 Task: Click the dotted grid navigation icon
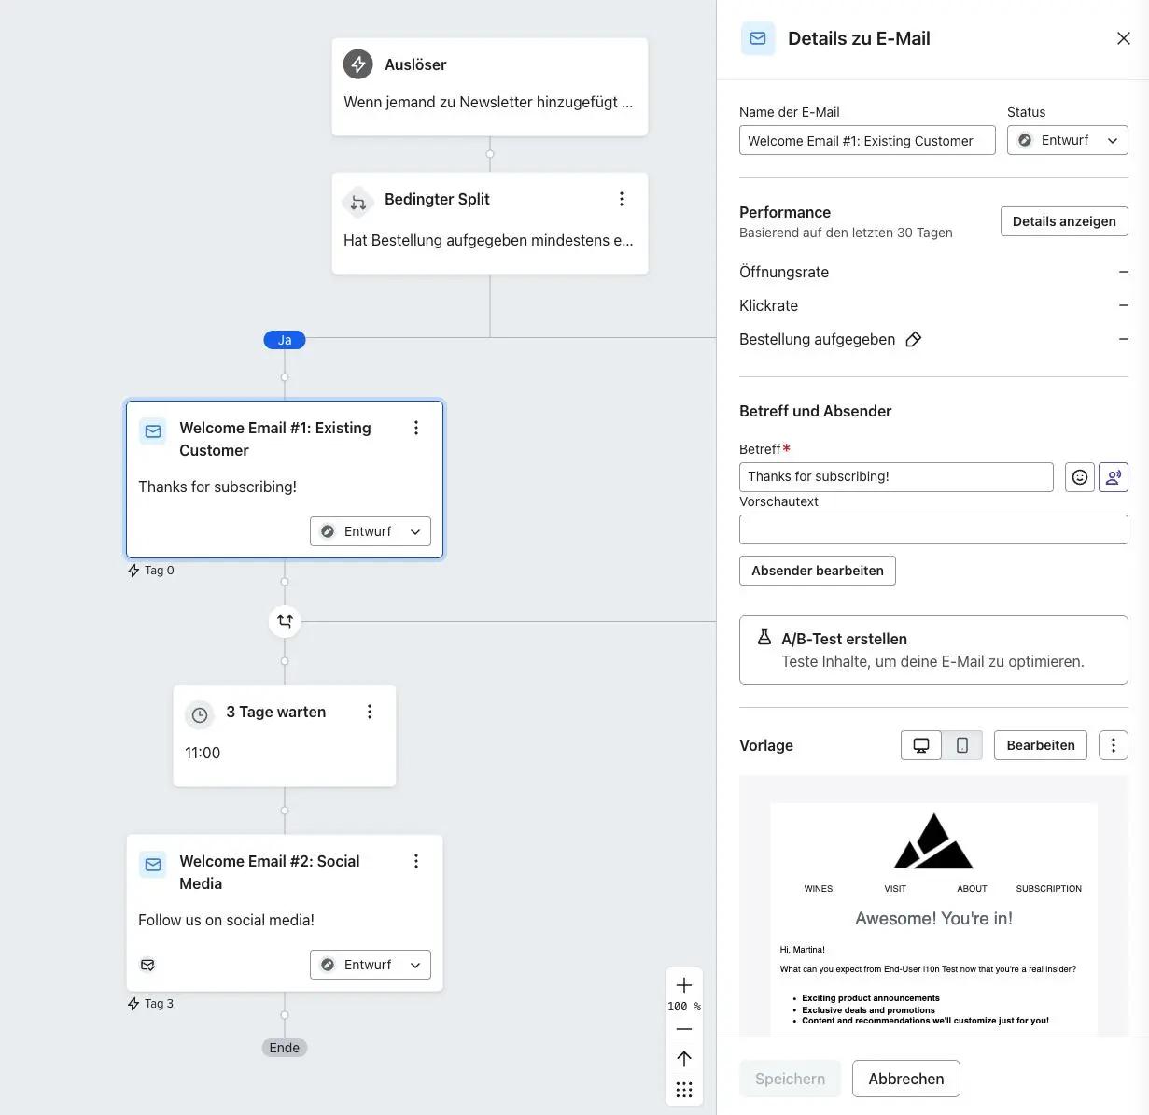[683, 1089]
